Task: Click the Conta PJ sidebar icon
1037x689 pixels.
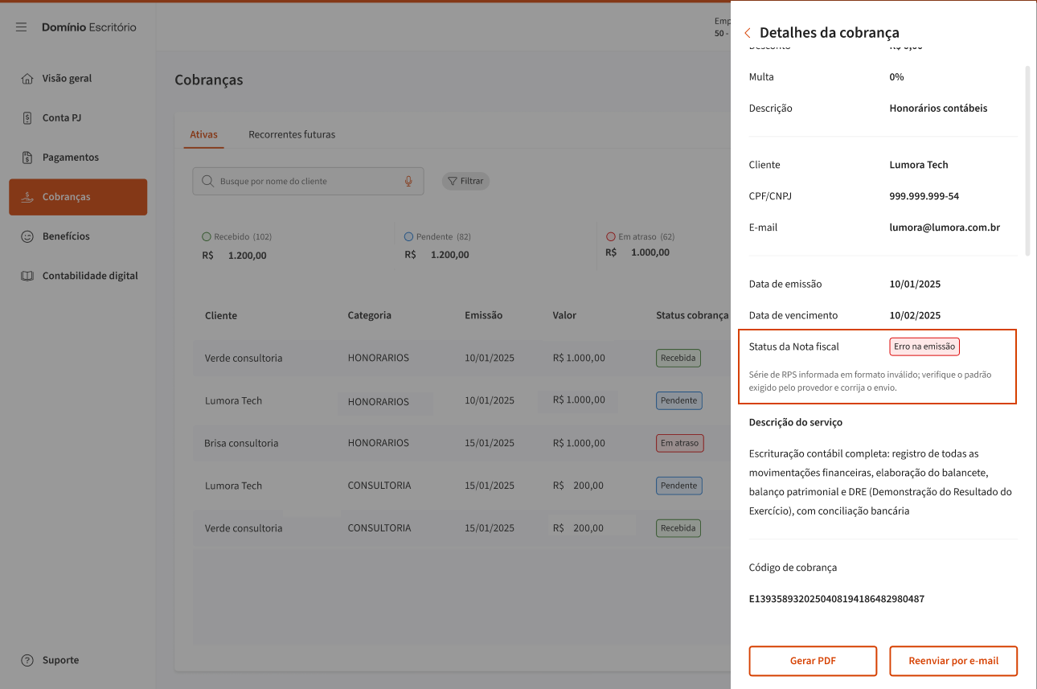Action: pos(27,118)
